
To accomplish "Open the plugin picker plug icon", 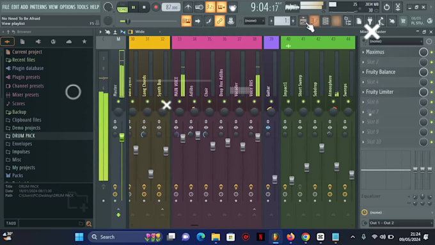I will click(x=370, y=21).
